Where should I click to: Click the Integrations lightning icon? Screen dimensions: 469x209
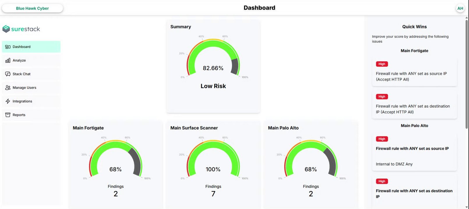click(x=8, y=101)
